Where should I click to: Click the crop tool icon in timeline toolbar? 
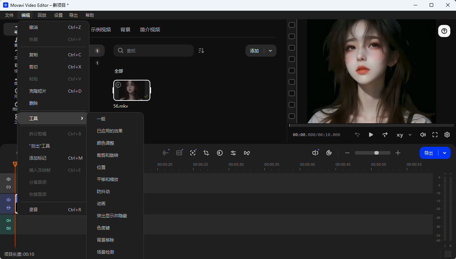point(206,153)
